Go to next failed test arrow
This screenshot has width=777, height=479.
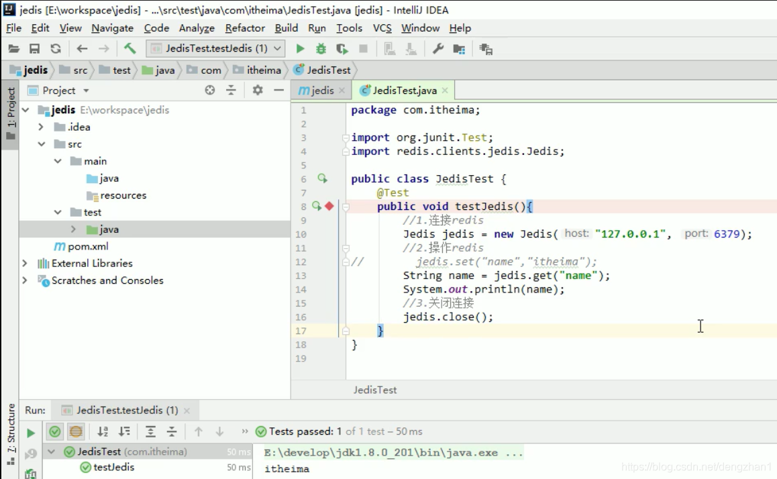pos(219,431)
